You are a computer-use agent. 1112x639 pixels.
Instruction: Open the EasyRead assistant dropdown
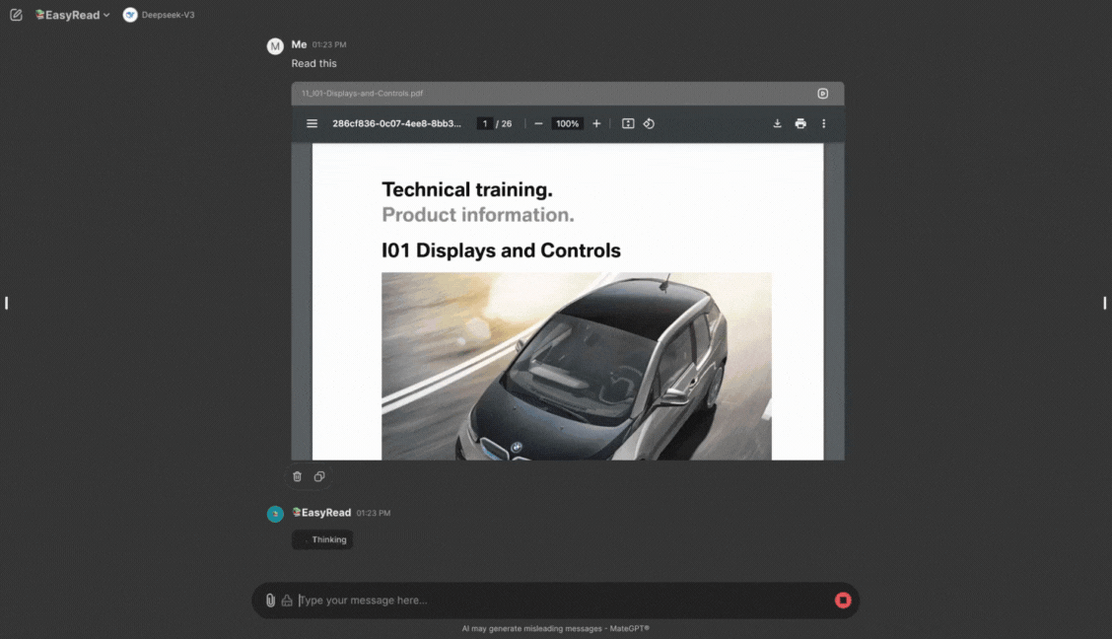(72, 15)
